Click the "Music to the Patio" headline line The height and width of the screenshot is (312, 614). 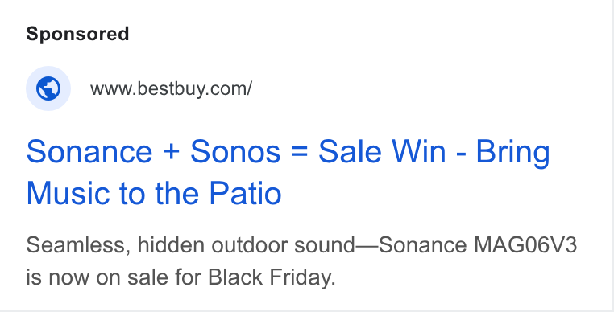[154, 193]
